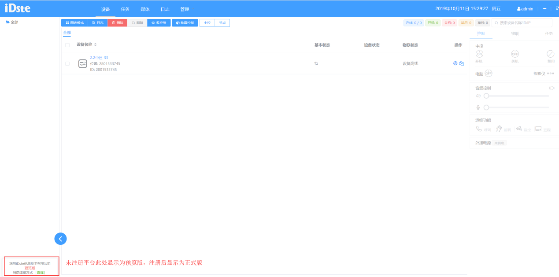Toggle the 电脑 OFF power switch
559x277 pixels.
point(488,74)
